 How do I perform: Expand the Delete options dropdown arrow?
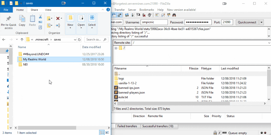61,18
